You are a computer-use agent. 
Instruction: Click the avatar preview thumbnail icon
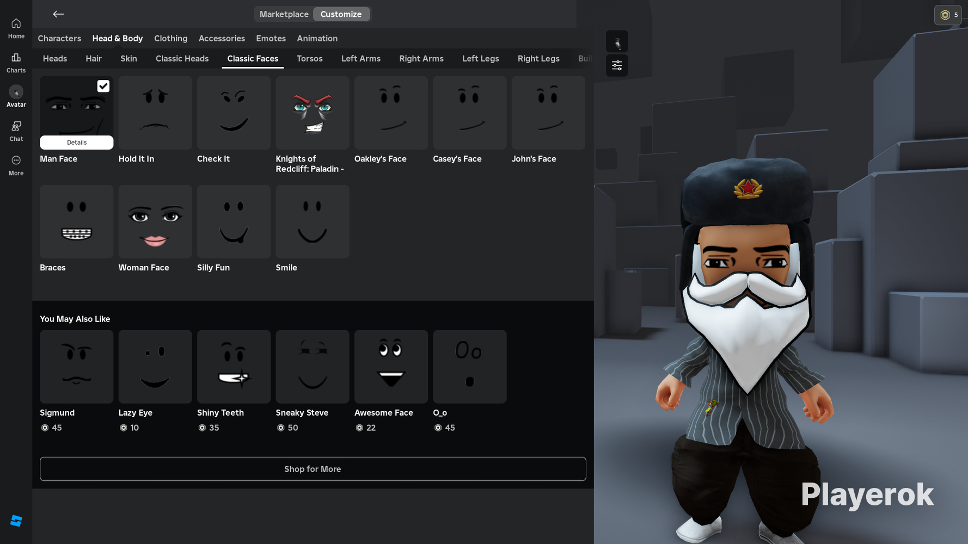[617, 41]
